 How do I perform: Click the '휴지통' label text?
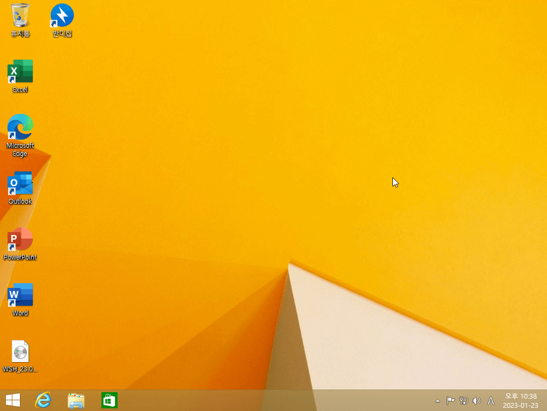pyautogui.click(x=20, y=33)
